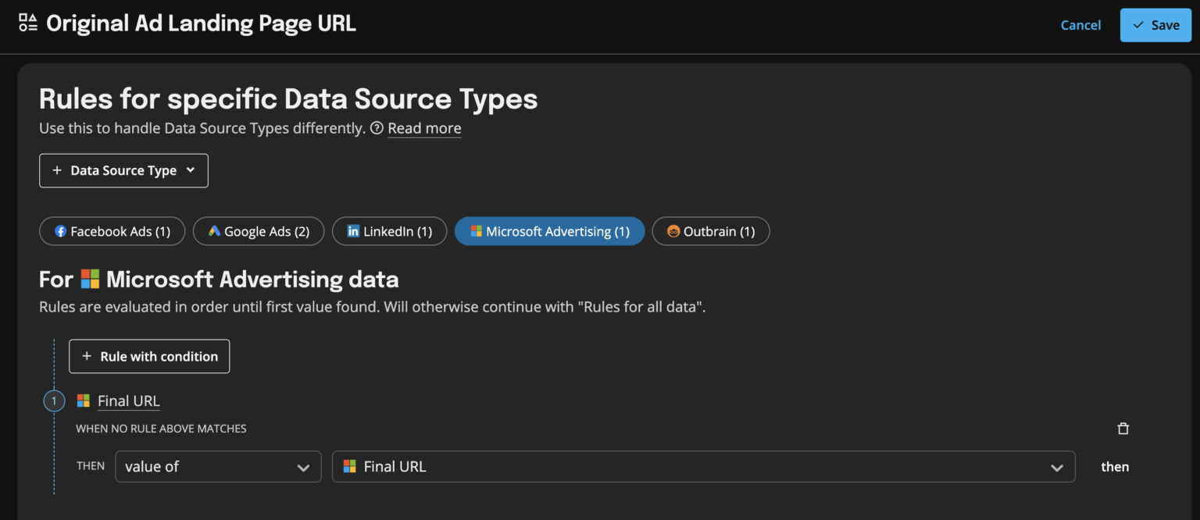Click the Microsoft logo in the section heading
Screen dimensions: 1200x520
click(91, 280)
